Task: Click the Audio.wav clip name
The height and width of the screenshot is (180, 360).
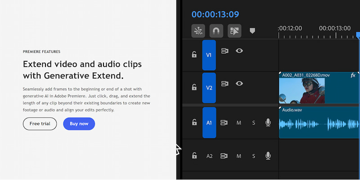Action: (x=292, y=110)
